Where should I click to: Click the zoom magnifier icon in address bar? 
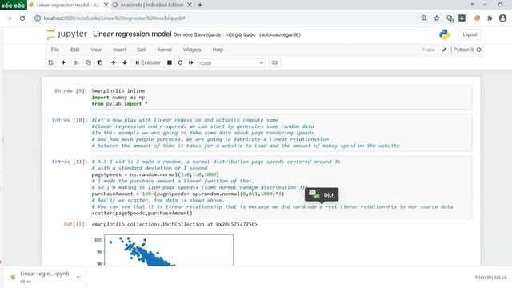424,18
